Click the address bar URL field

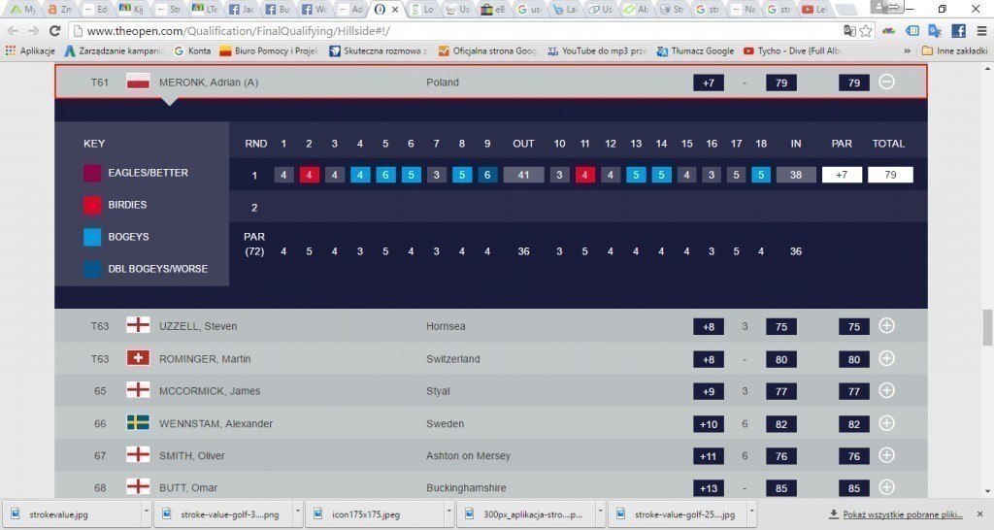click(437, 31)
